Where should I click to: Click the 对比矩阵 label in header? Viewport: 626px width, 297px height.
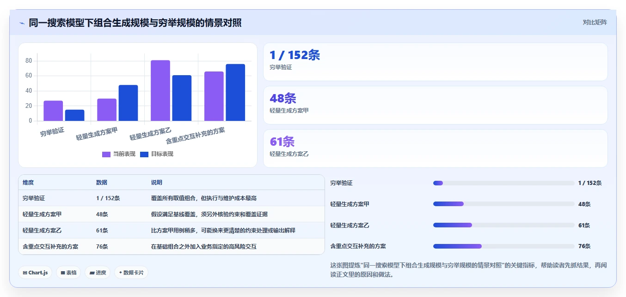pyautogui.click(x=595, y=22)
